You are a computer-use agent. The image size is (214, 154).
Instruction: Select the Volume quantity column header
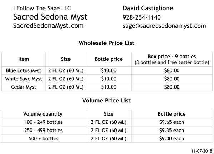pyautogui.click(x=43, y=114)
